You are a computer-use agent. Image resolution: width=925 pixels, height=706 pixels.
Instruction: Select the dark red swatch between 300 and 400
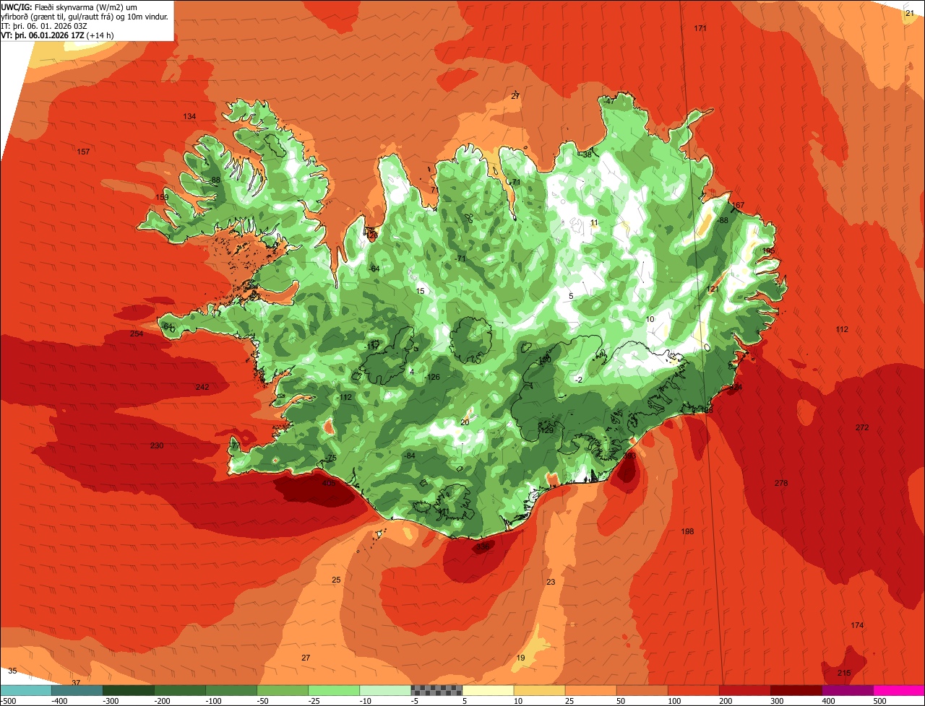pyautogui.click(x=796, y=690)
